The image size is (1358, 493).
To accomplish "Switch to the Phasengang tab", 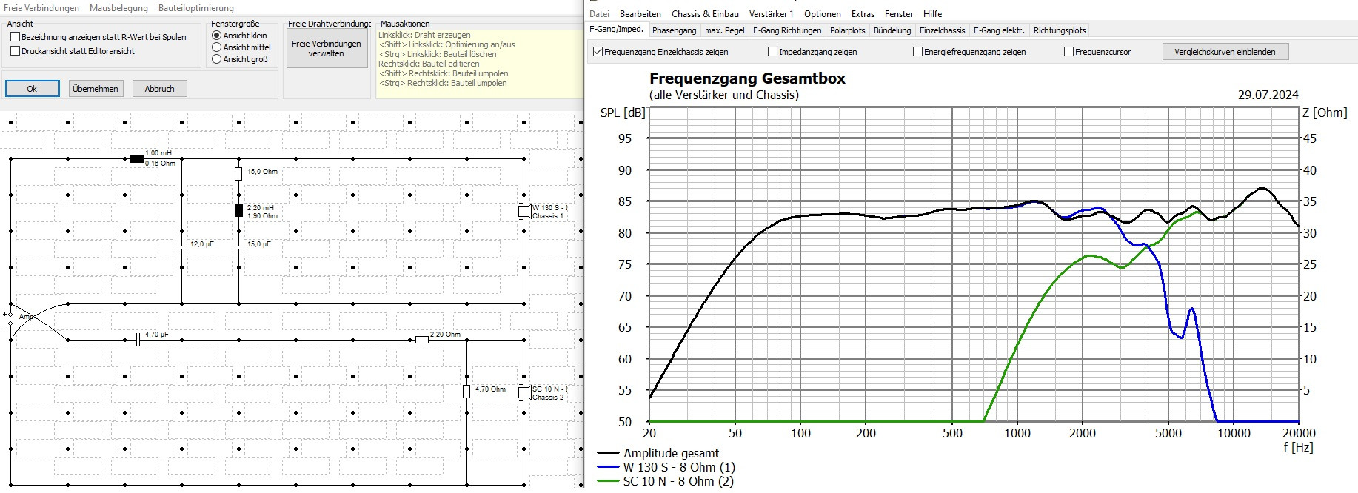I will pos(674,30).
